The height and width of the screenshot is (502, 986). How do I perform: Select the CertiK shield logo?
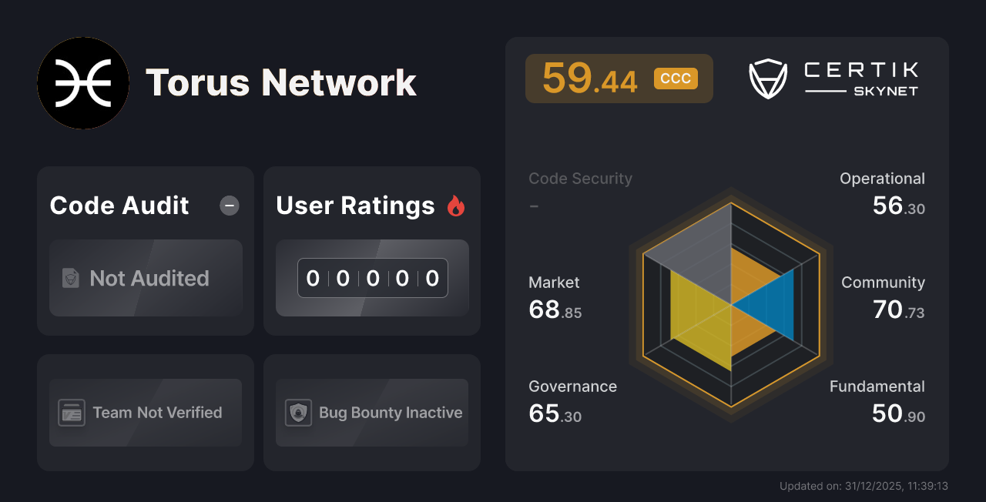(x=768, y=77)
